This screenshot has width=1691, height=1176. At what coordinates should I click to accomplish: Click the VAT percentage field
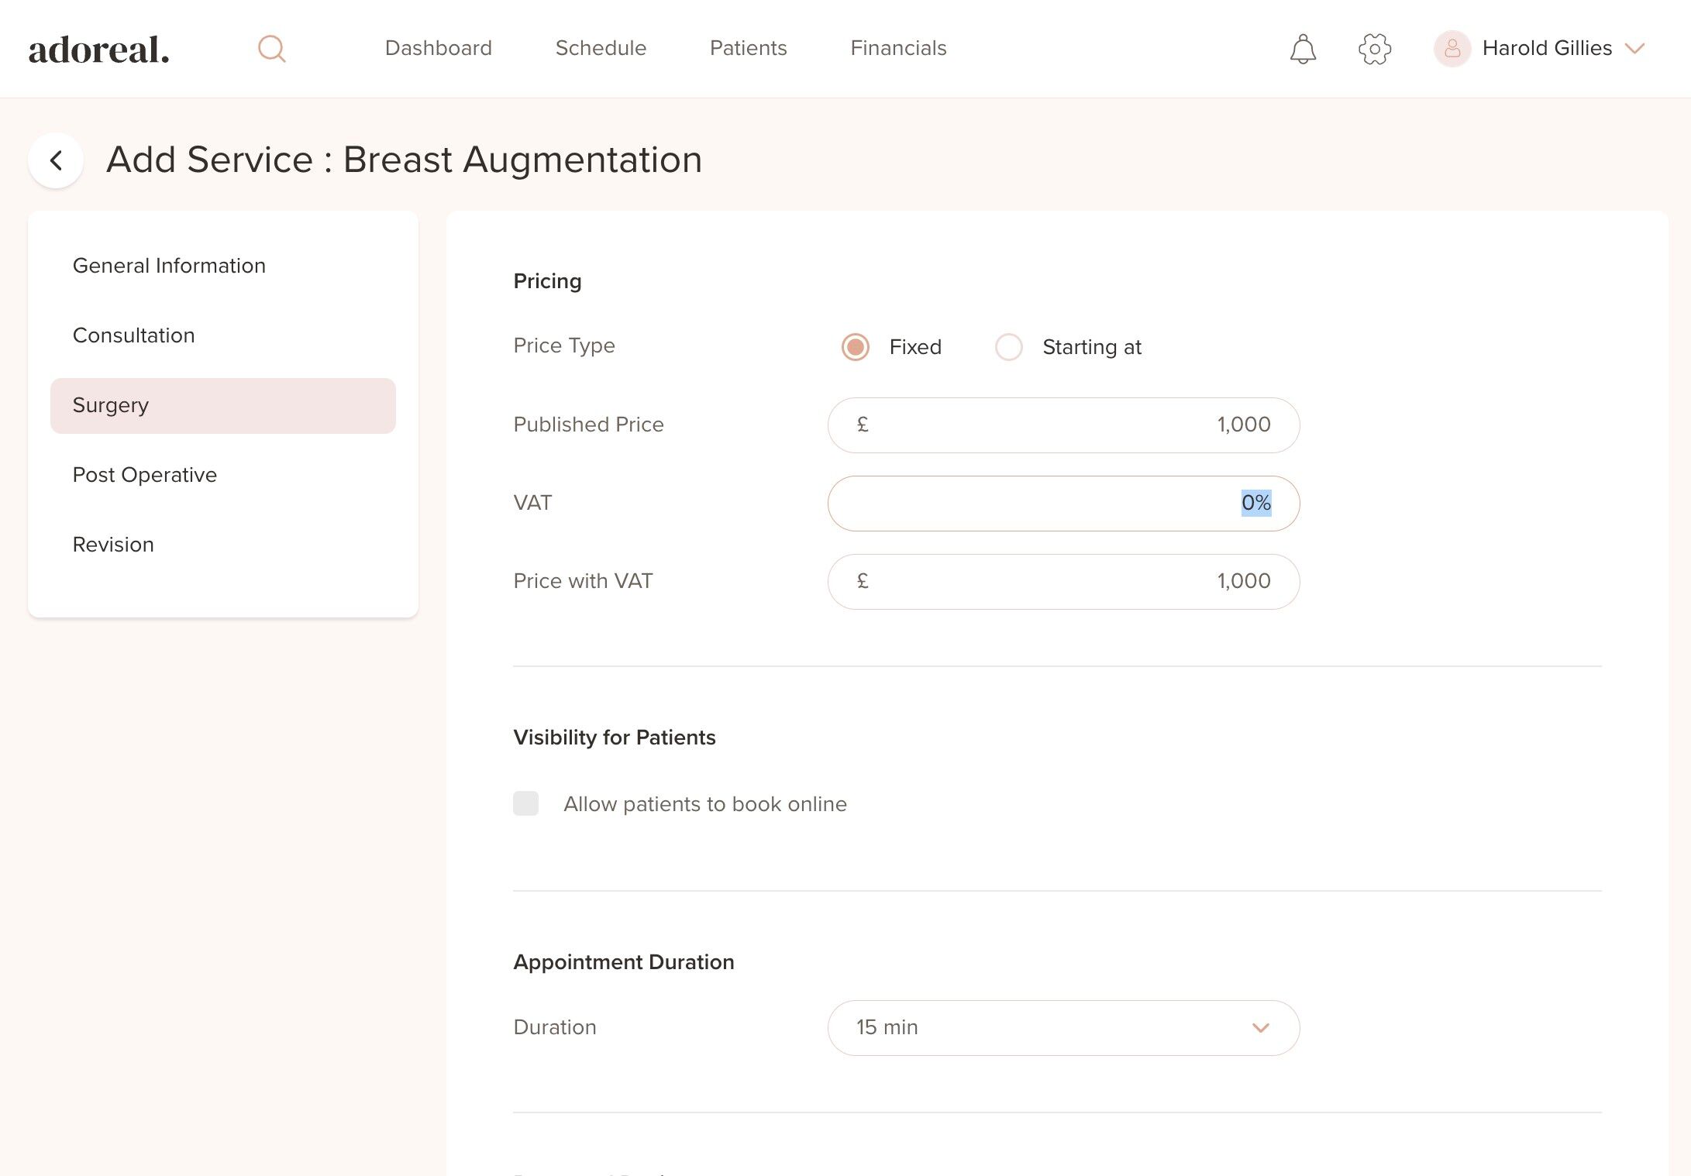coord(1062,504)
